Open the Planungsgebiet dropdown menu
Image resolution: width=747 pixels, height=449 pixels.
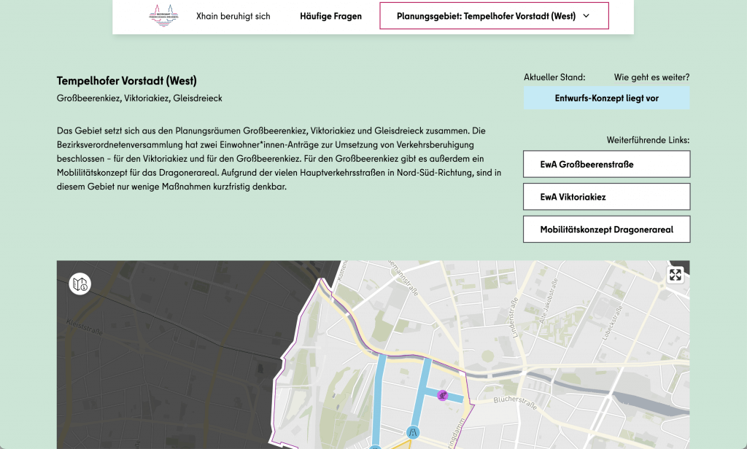pyautogui.click(x=494, y=16)
